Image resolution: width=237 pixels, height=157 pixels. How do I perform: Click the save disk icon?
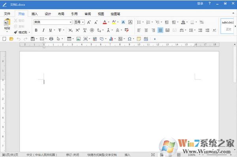click(x=33, y=39)
